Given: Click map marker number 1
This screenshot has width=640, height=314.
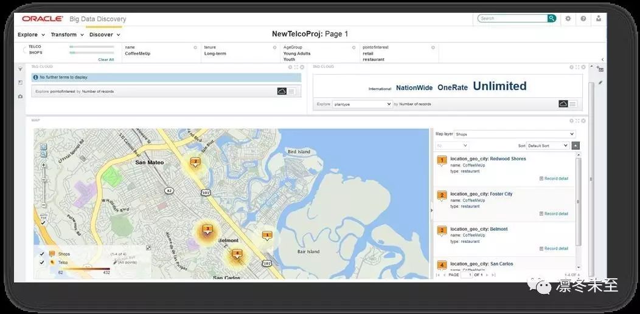Looking at the screenshot, I should [x=267, y=236].
